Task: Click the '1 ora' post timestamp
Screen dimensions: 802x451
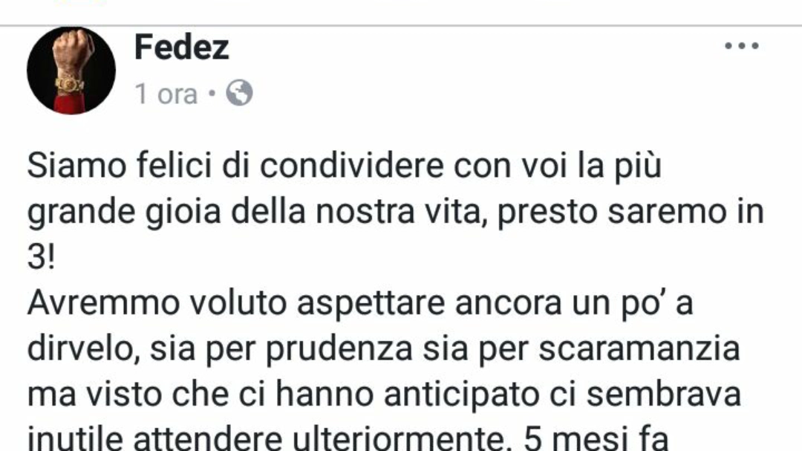Action: [166, 94]
